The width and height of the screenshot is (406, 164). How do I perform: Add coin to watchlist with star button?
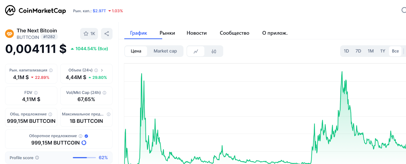(x=89, y=34)
